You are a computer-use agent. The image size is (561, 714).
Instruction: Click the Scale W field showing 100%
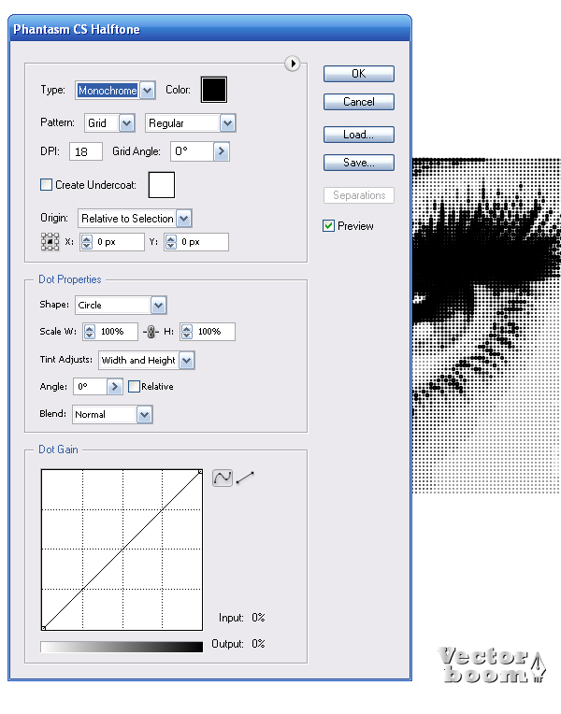click(x=117, y=332)
